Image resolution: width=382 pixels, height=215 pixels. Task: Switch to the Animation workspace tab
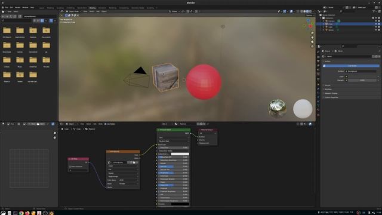[102, 8]
